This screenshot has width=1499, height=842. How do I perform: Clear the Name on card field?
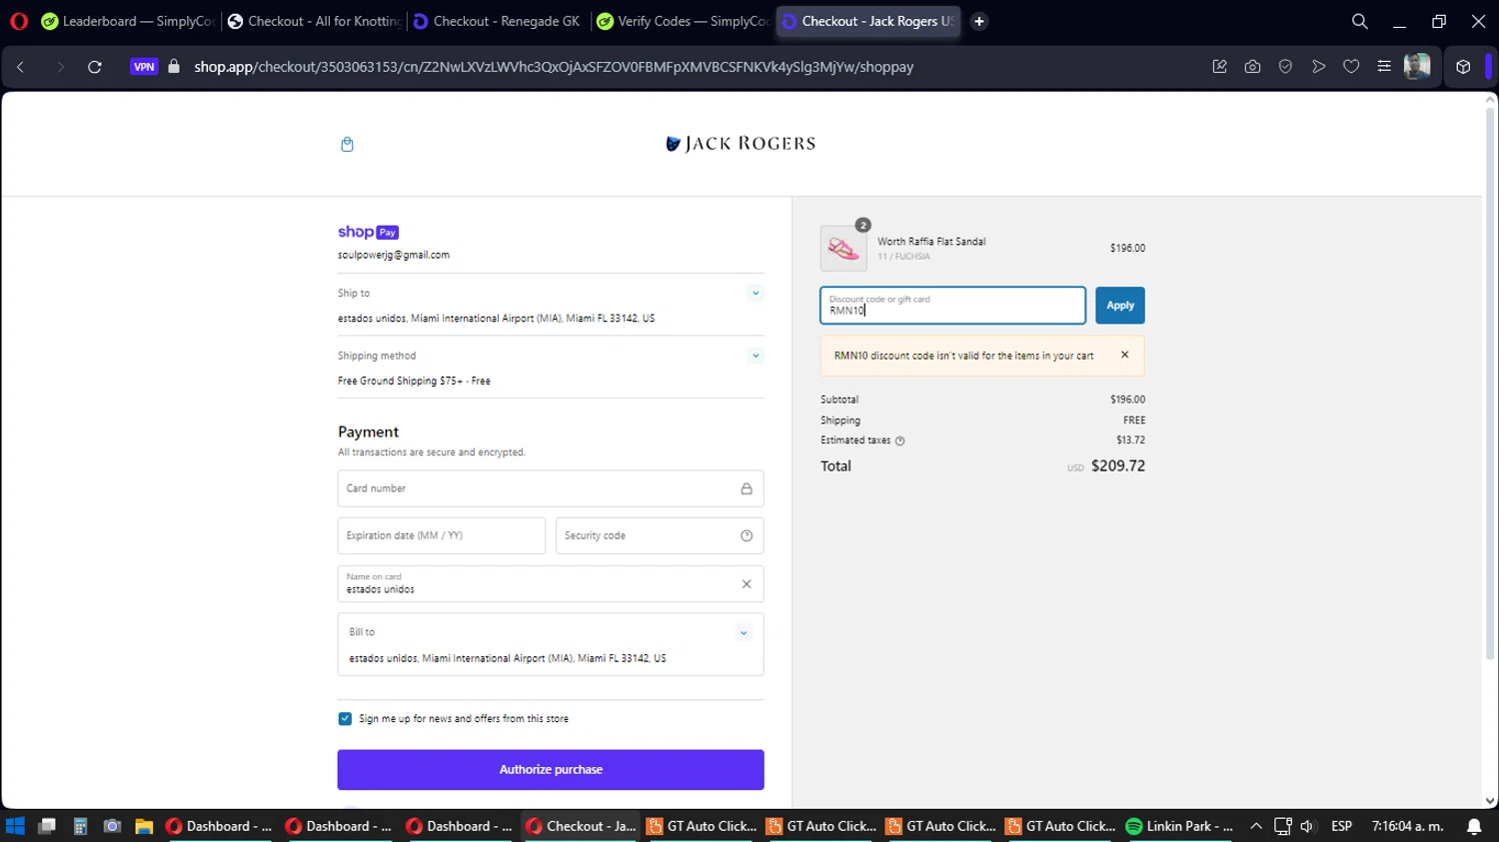[x=747, y=584]
